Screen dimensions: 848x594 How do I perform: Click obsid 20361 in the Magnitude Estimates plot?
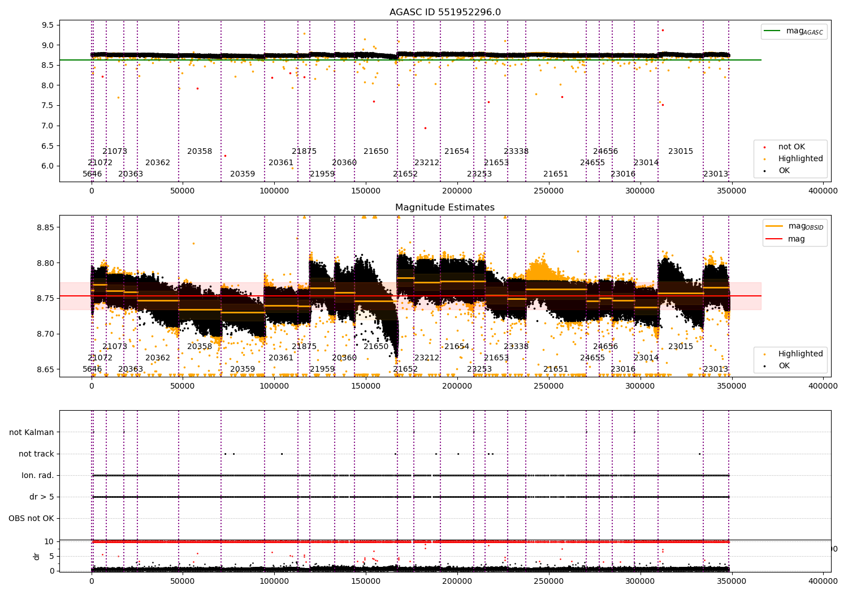[x=281, y=358]
